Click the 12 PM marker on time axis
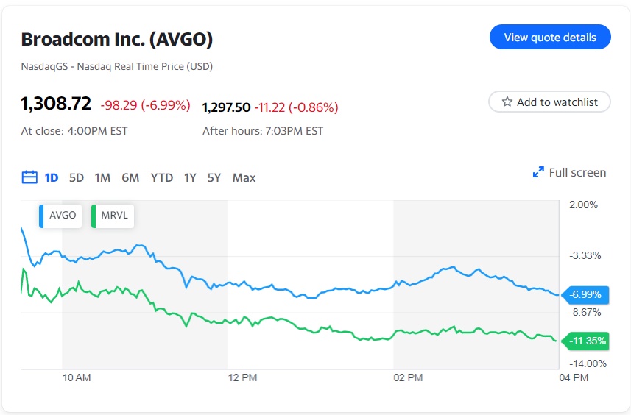Viewport: 631px width, 415px height. [243, 377]
